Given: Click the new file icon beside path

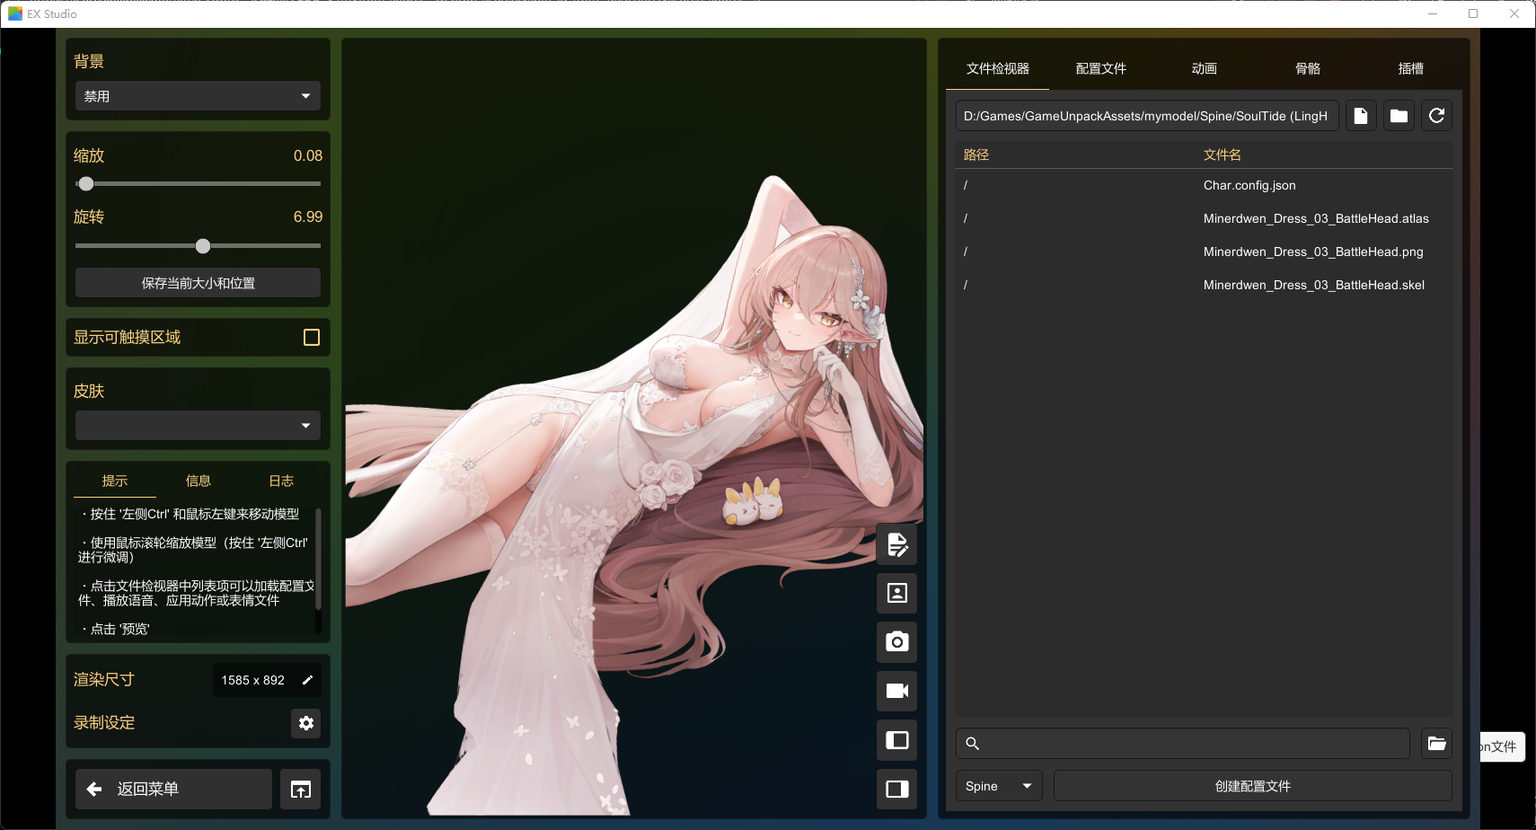Looking at the screenshot, I should tap(1361, 116).
